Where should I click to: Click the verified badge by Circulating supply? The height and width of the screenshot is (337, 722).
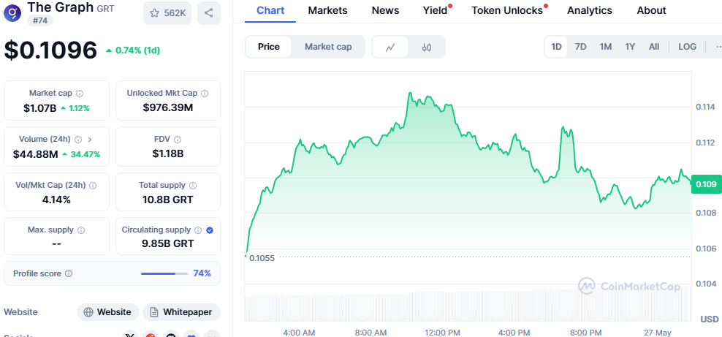(210, 230)
